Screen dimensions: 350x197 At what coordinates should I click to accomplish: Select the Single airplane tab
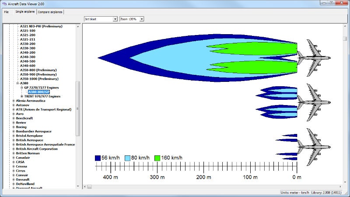point(25,12)
